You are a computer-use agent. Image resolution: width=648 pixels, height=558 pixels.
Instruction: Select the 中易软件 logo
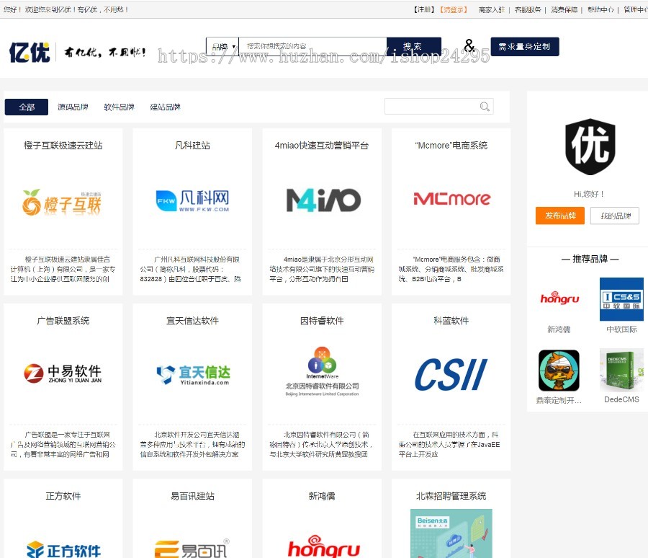point(63,374)
